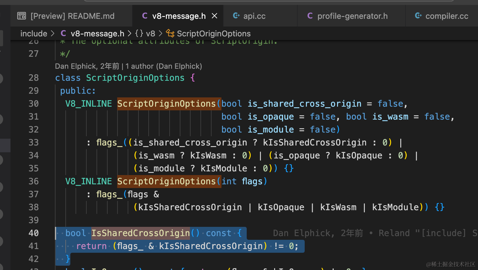Viewport: 478px width, 270px height.
Task: Click highlighted ScriptOriginOptions on line 36
Action: pyautogui.click(x=167, y=181)
